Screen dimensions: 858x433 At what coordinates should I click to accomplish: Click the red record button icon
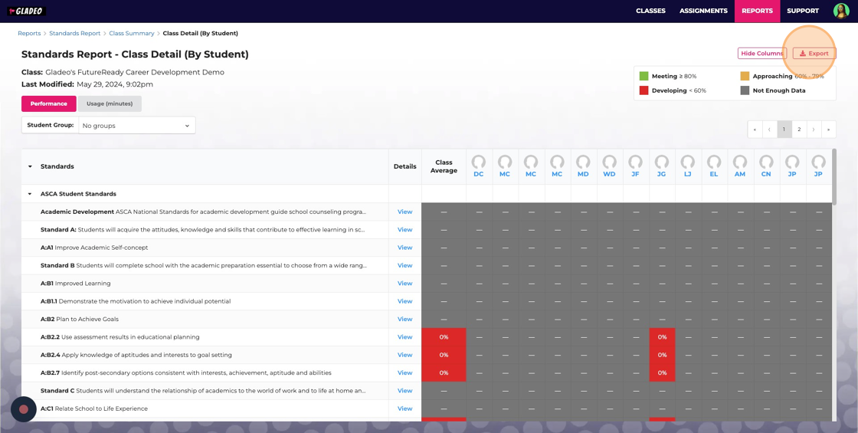24,409
